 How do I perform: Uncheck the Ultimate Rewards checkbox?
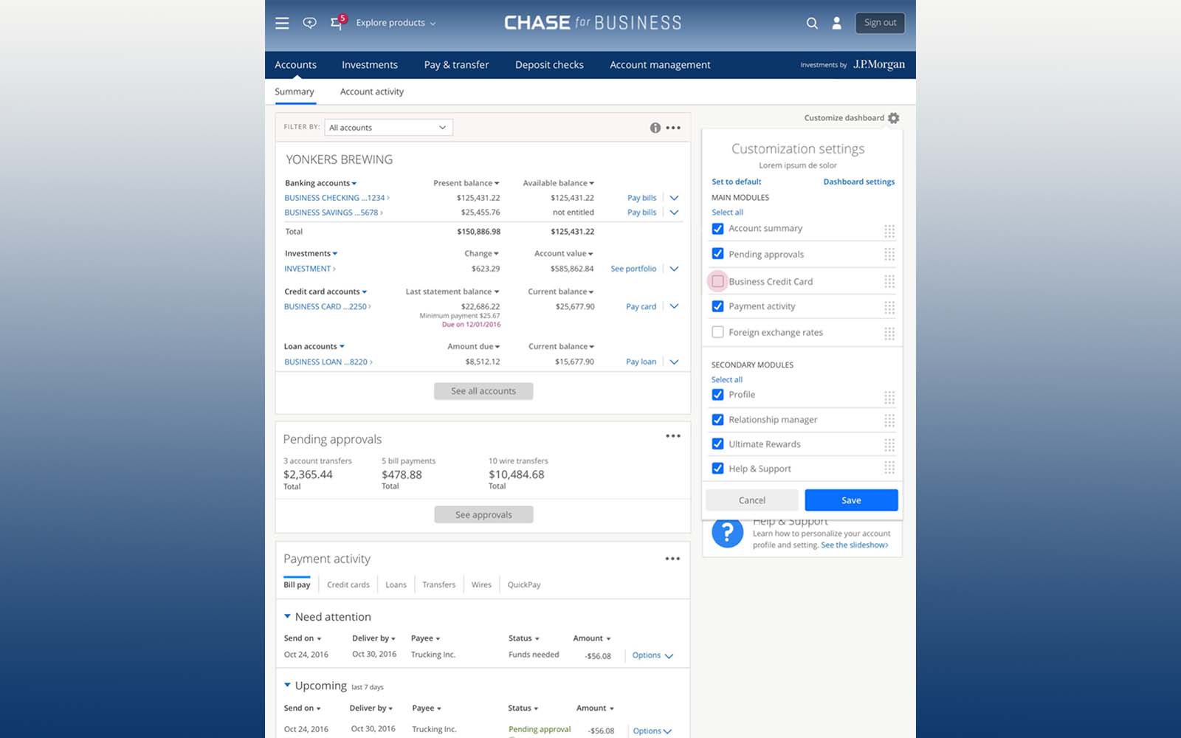pos(717,444)
